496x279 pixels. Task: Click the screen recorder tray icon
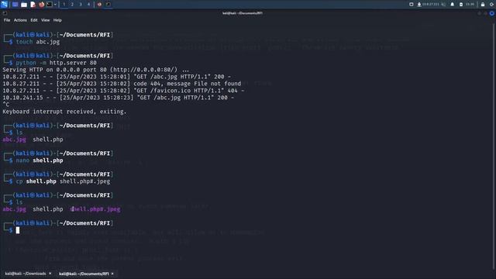point(412,5)
